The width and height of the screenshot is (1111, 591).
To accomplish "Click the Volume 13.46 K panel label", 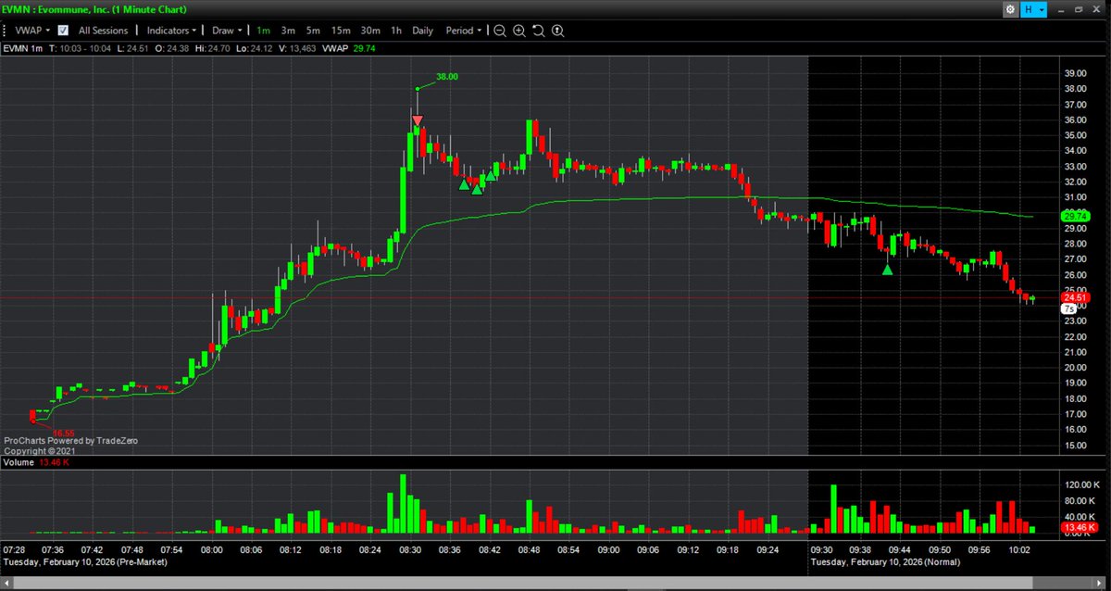I will (34, 462).
